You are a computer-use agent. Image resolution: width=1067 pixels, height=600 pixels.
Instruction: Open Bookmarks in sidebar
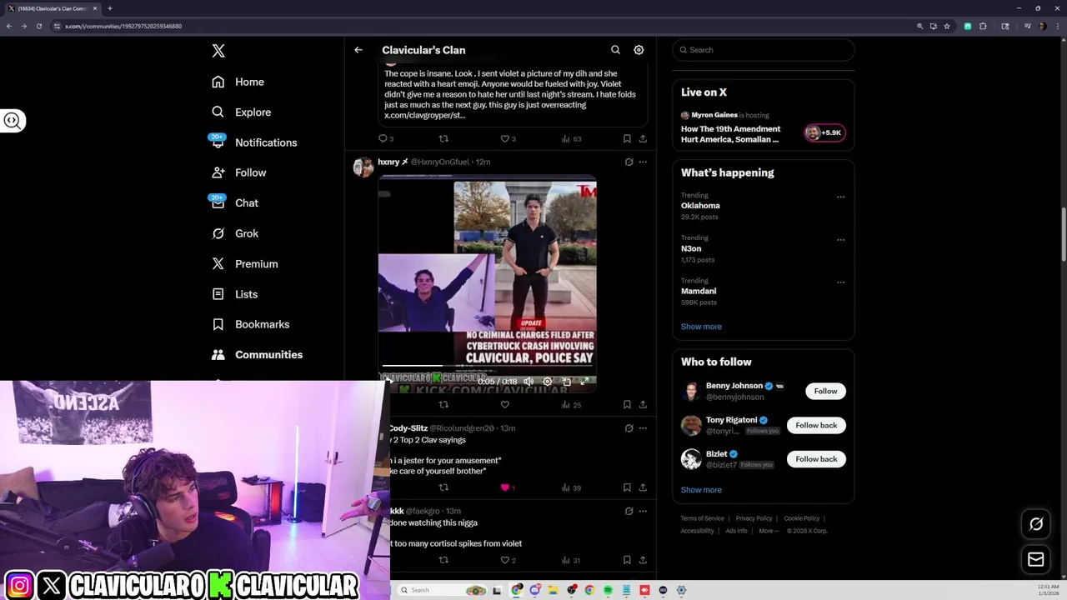[250, 324]
